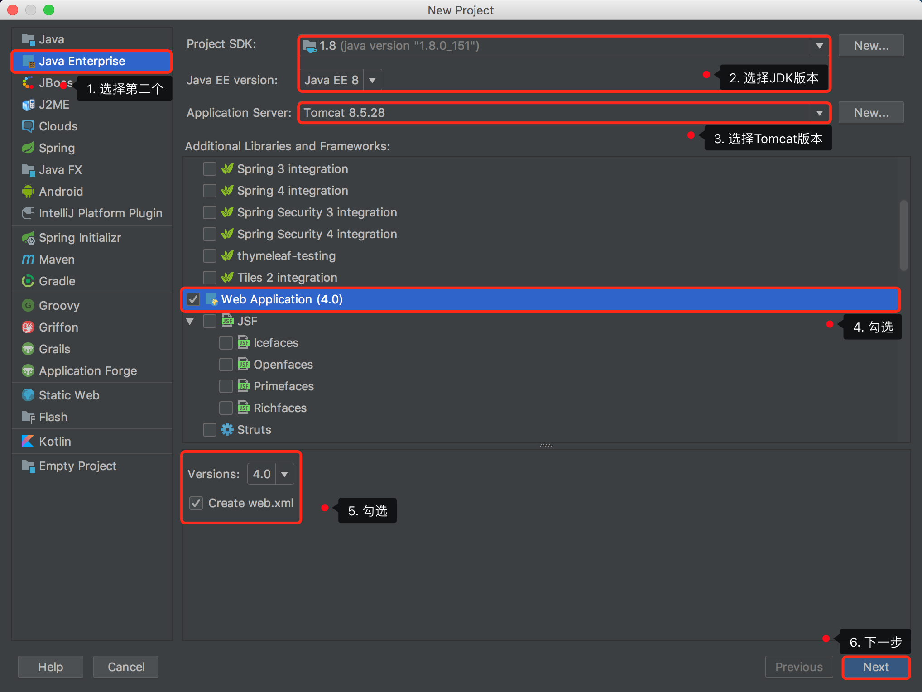922x692 pixels.
Task: Select the Richfaces row
Action: (541, 408)
